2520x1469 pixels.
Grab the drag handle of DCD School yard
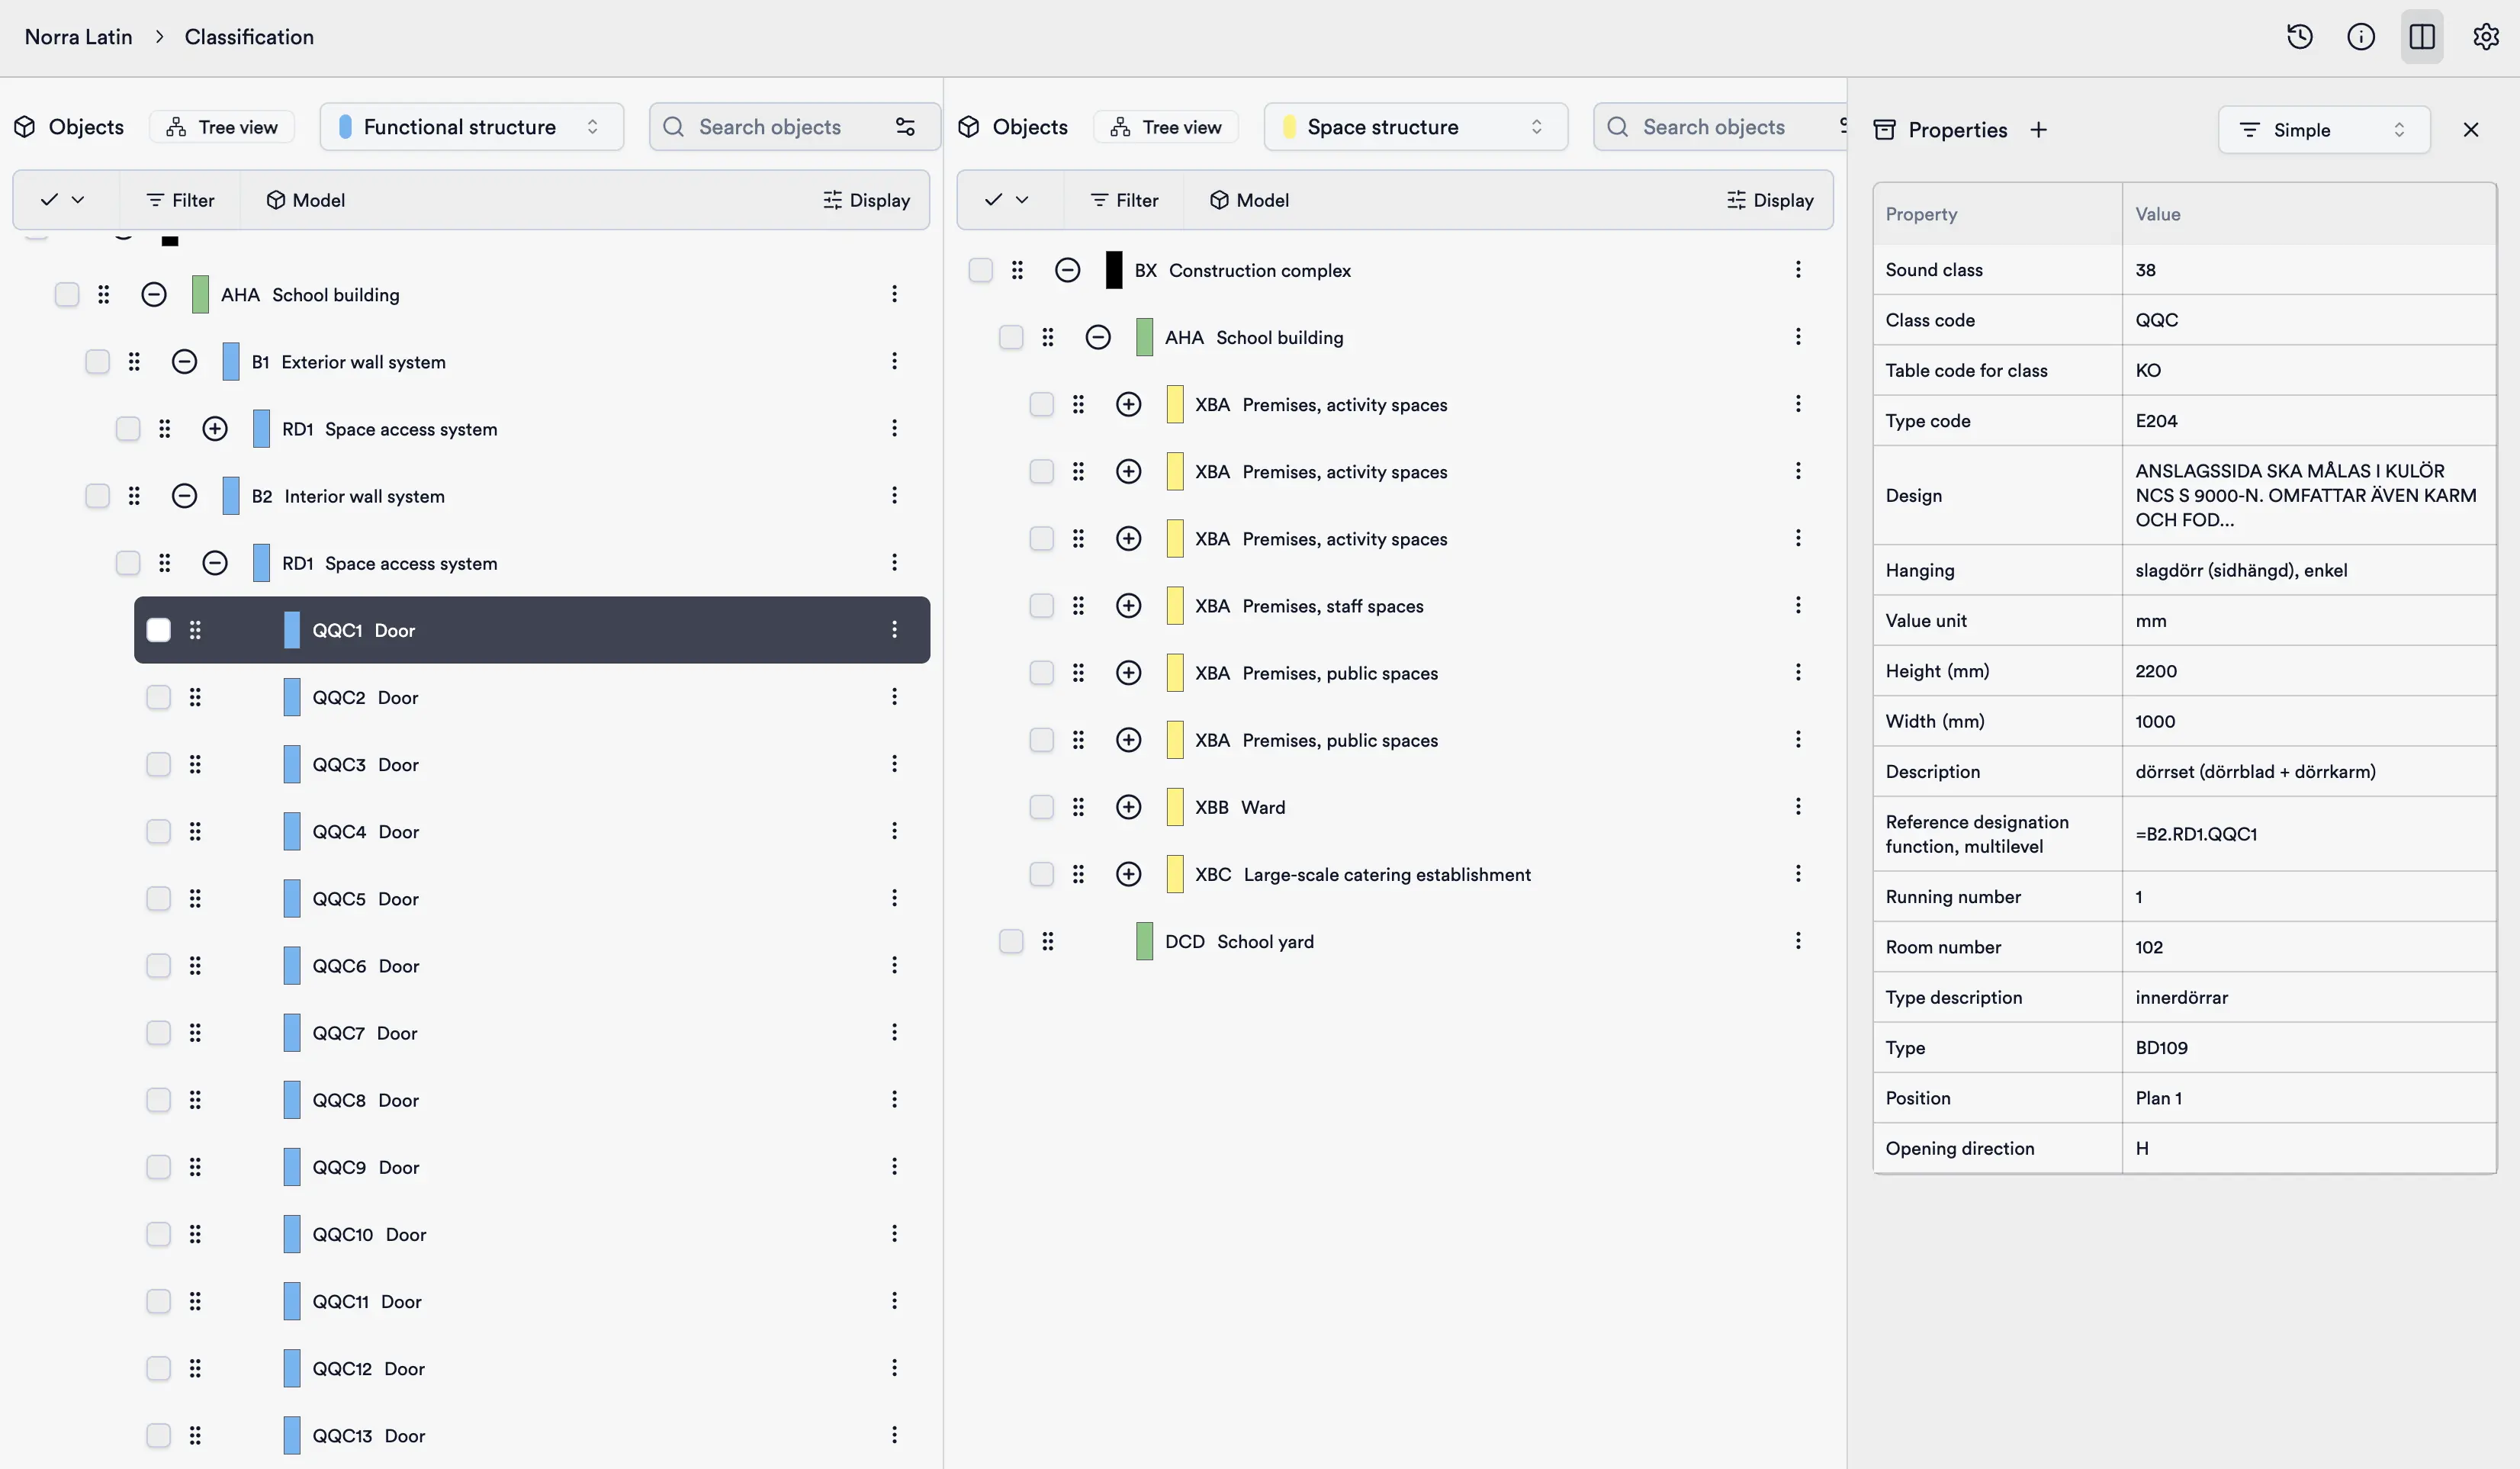(1047, 941)
